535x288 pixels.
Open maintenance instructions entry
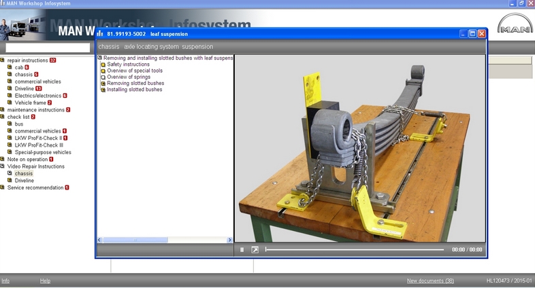coord(36,110)
